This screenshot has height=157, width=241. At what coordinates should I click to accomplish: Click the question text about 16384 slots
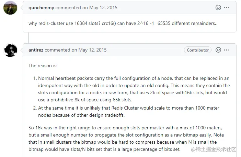(x=123, y=23)
